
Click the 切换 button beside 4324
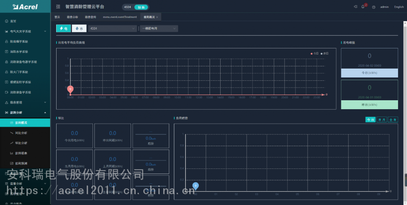(x=141, y=7)
